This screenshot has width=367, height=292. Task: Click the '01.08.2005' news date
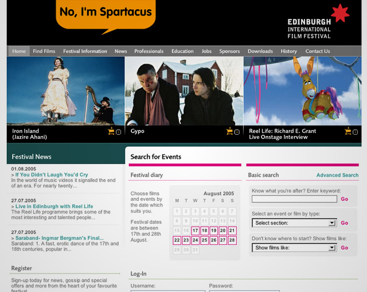(x=24, y=169)
